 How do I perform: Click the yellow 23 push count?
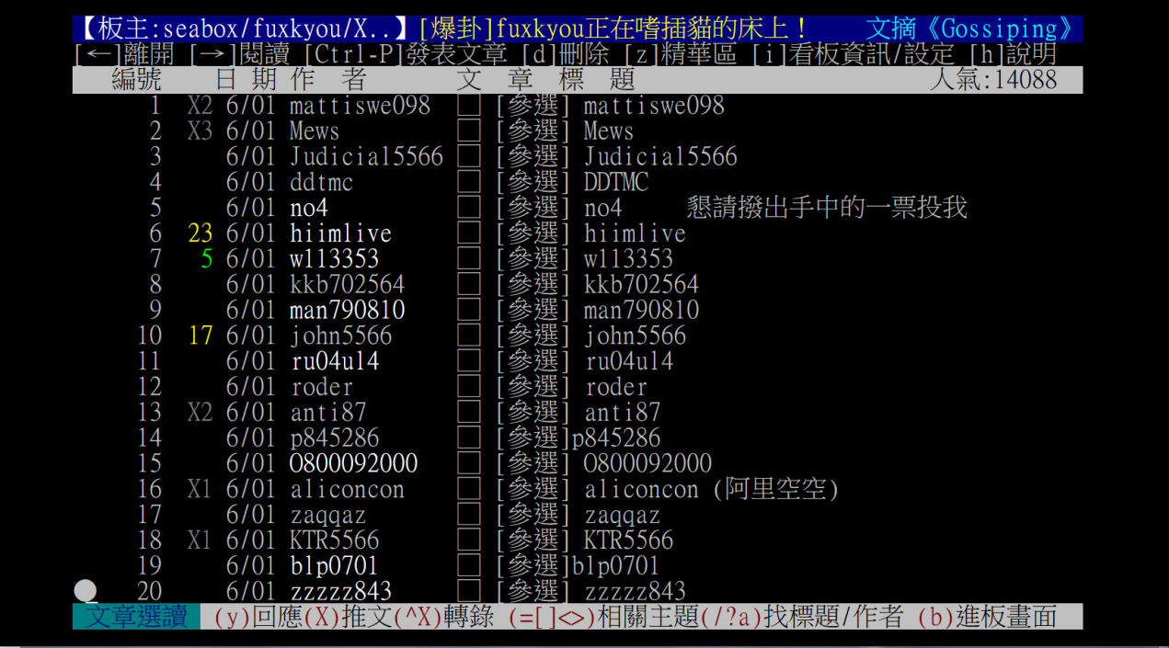[x=200, y=233]
